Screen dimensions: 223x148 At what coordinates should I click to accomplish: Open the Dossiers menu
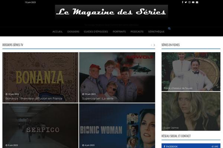point(73,31)
